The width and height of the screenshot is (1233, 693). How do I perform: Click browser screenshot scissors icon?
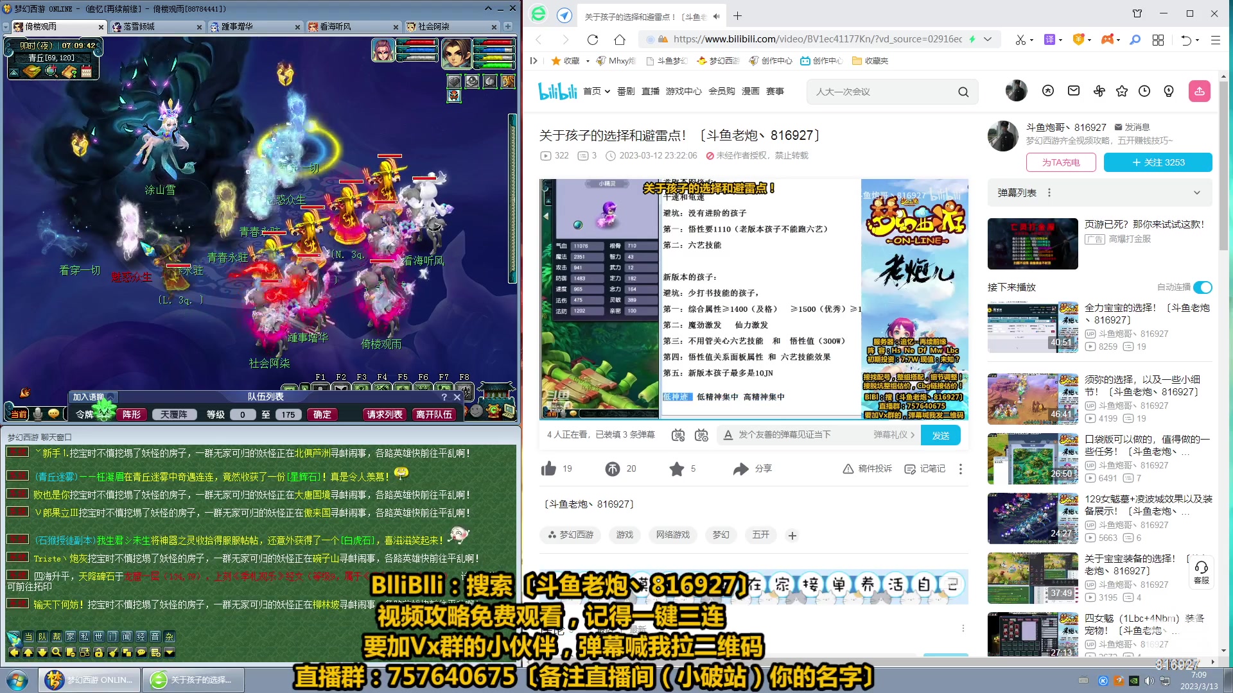pyautogui.click(x=1020, y=40)
